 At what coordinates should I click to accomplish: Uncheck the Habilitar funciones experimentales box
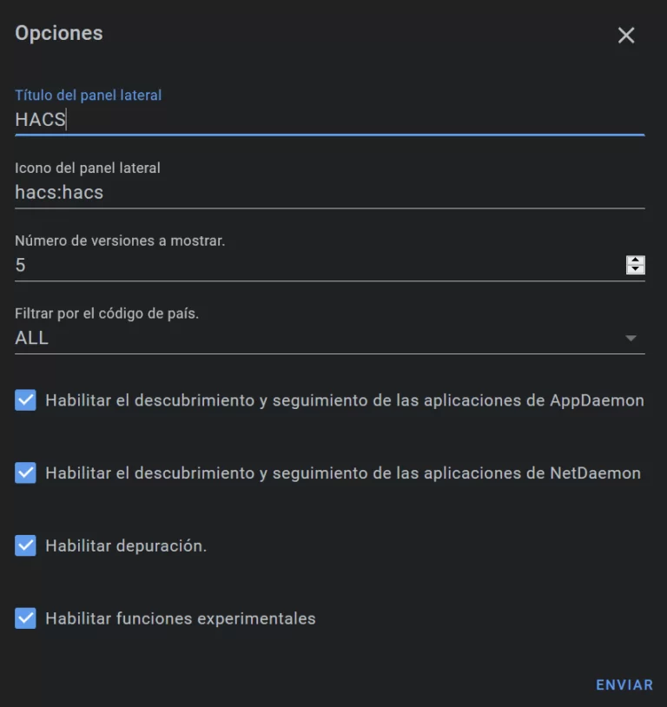(x=26, y=618)
